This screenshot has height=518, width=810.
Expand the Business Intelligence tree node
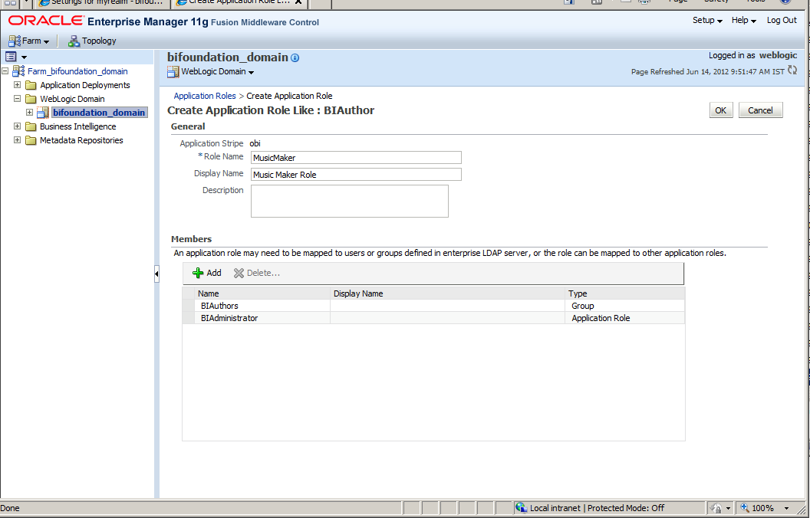click(x=17, y=126)
